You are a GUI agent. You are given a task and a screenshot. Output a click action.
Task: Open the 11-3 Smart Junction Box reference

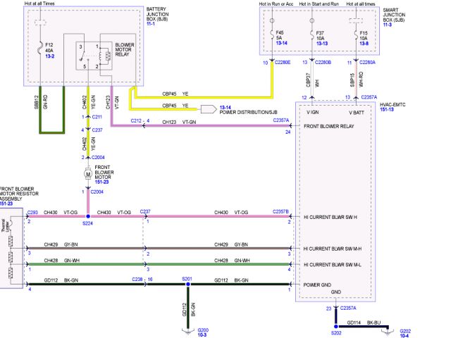point(388,25)
